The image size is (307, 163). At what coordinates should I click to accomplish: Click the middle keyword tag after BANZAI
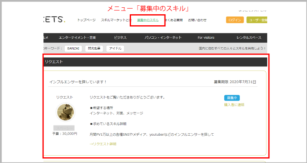pyautogui.click(x=94, y=48)
